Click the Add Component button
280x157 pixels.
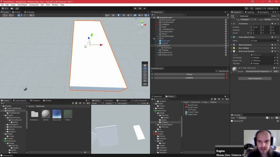[255, 78]
